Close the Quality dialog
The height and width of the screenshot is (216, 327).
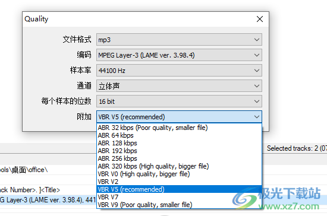[260, 19]
